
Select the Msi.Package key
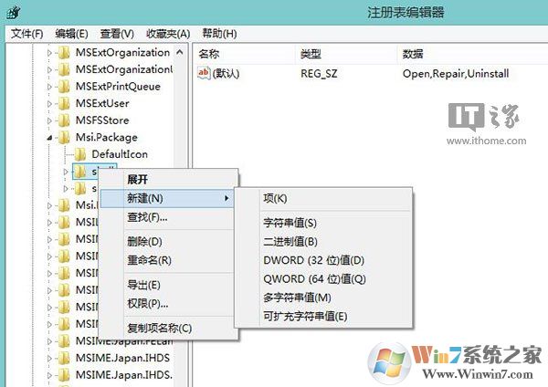point(107,138)
